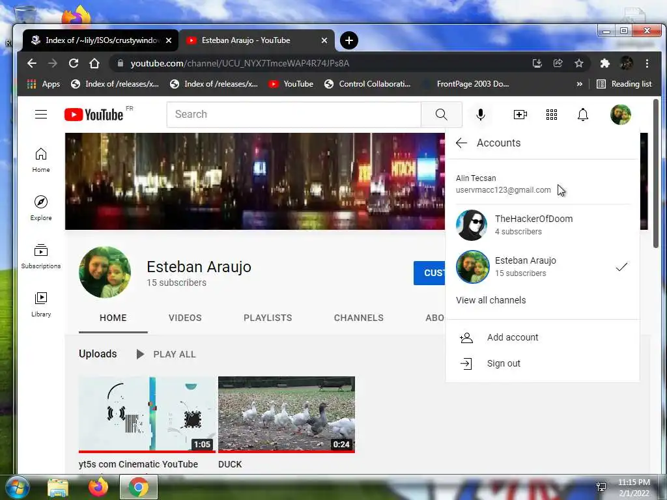The width and height of the screenshot is (667, 500).
Task: Open the YouTube apps grid icon
Action: pos(551,115)
